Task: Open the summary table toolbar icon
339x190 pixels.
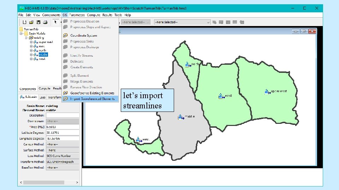Action: pos(235,22)
